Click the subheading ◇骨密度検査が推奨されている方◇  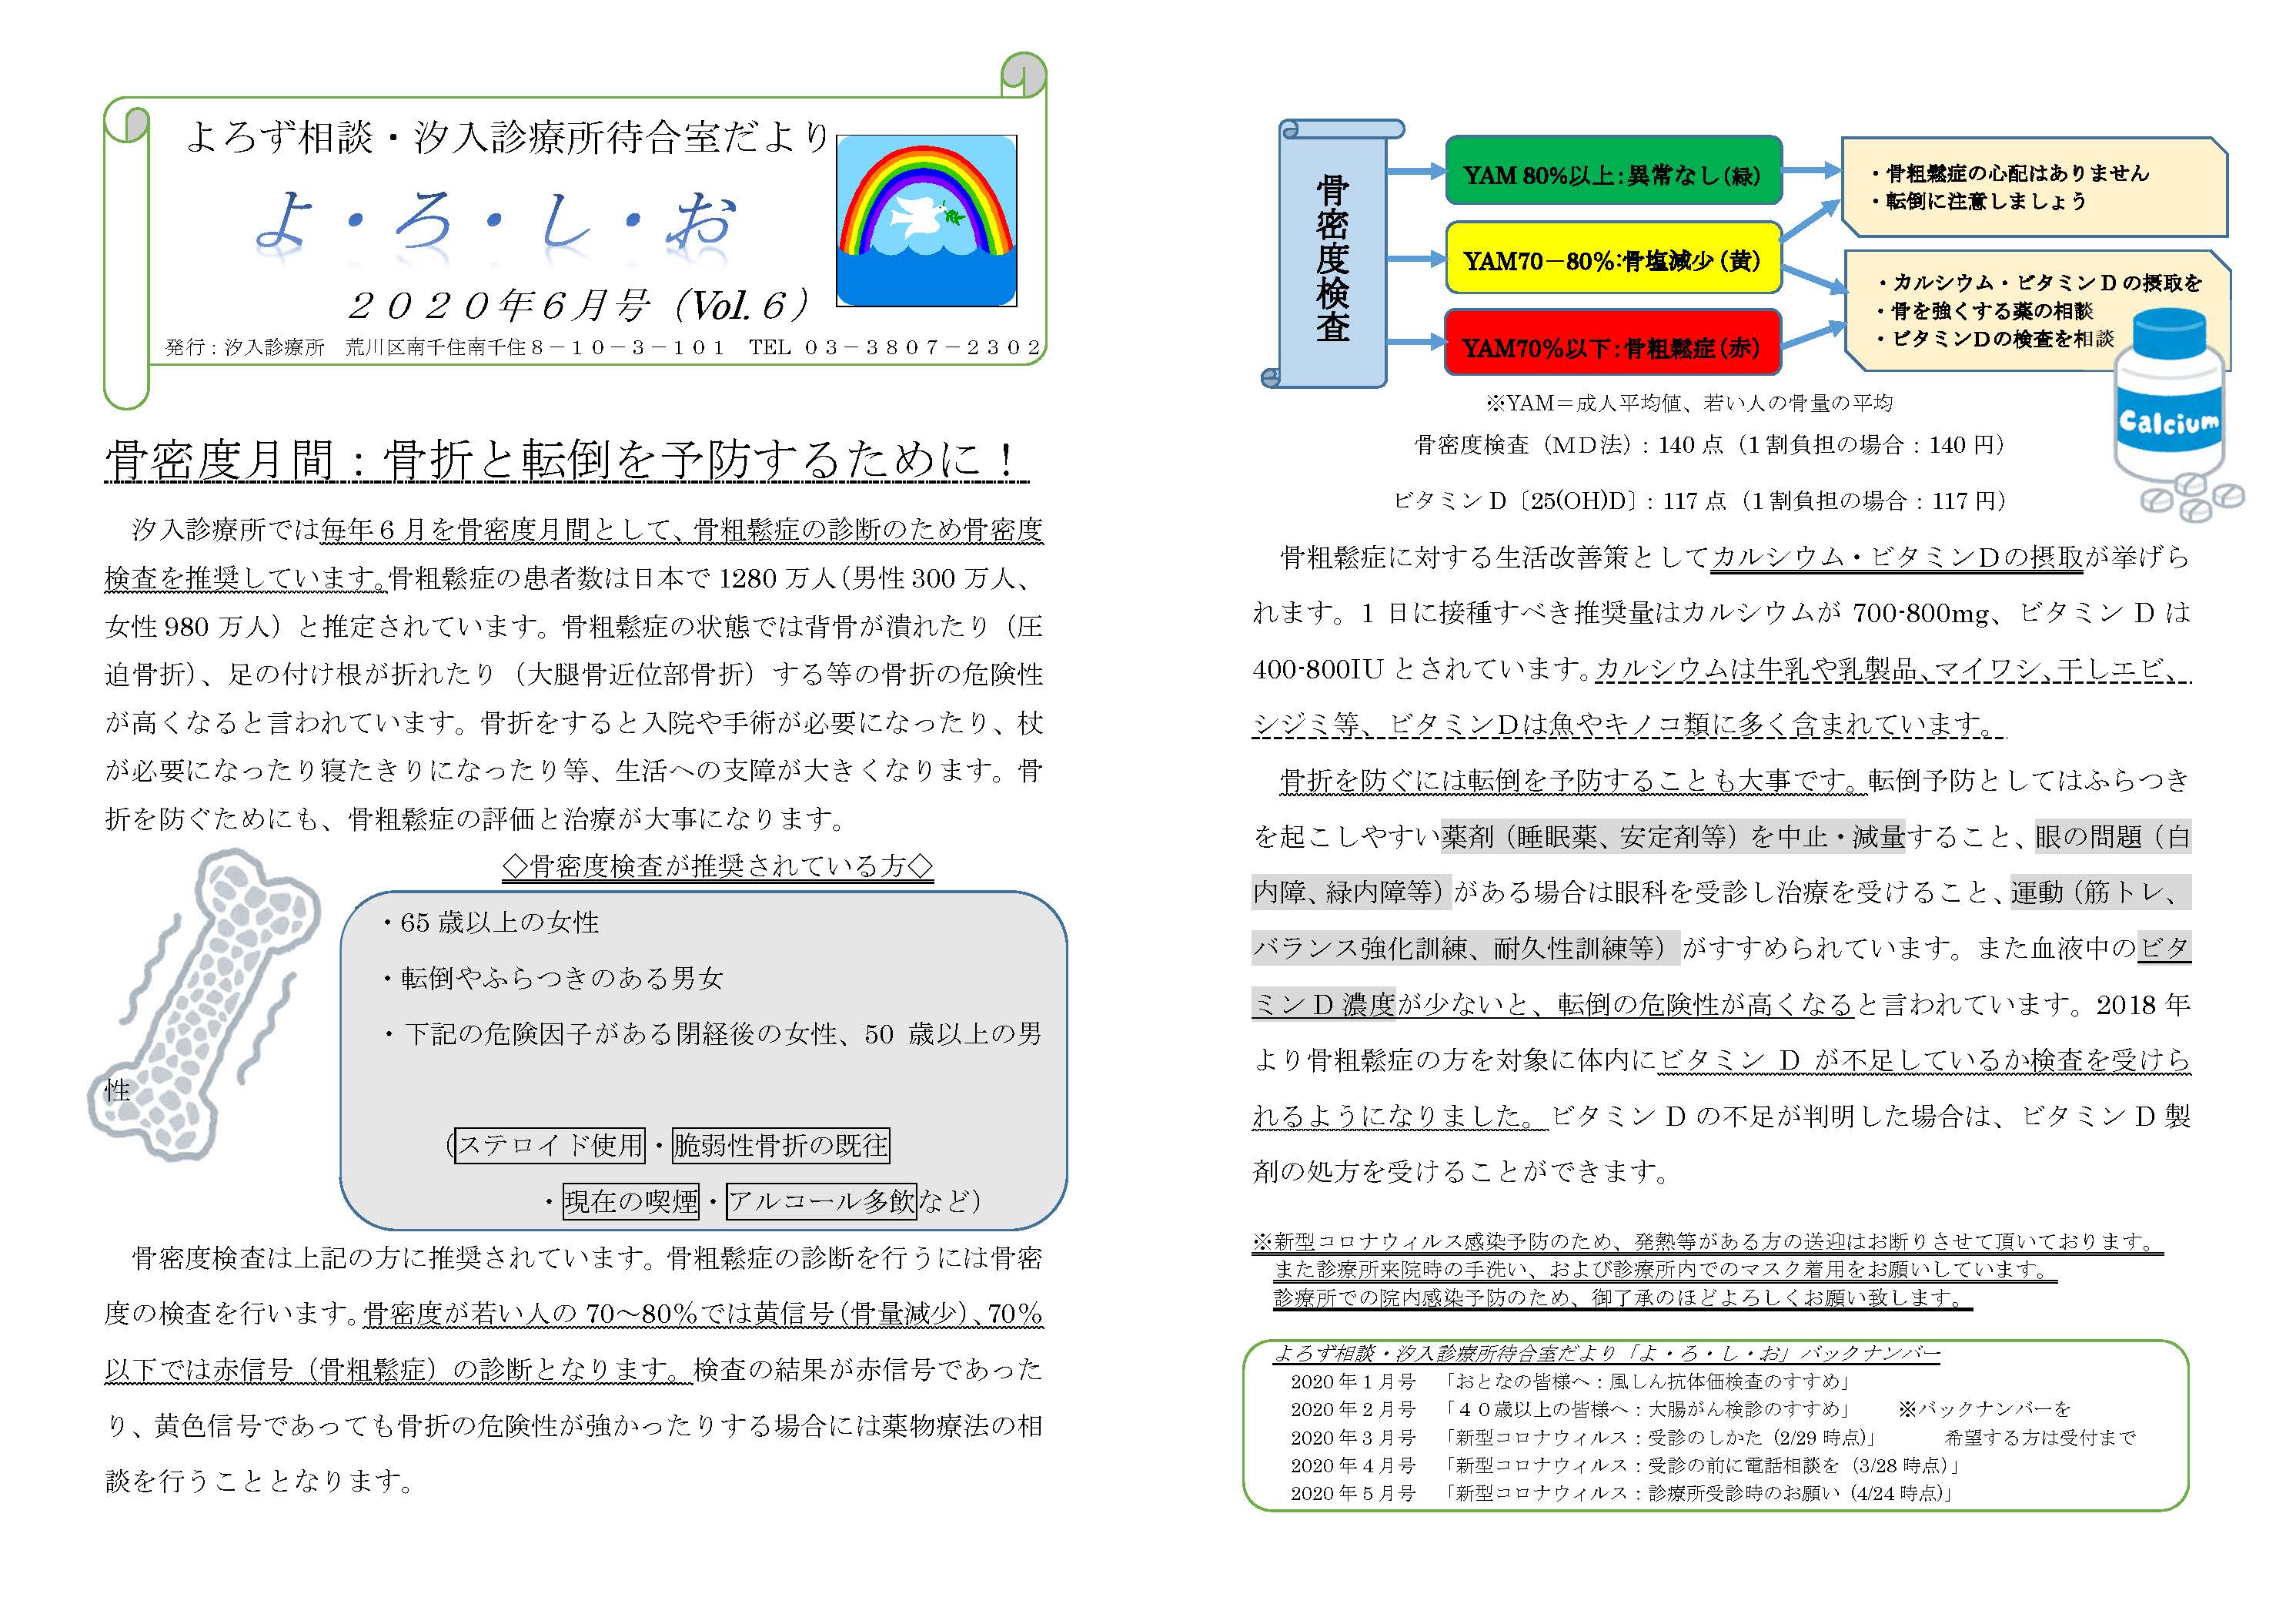coord(717,866)
